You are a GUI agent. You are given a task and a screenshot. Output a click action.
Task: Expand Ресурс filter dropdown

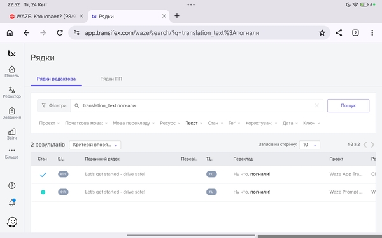pos(170,123)
